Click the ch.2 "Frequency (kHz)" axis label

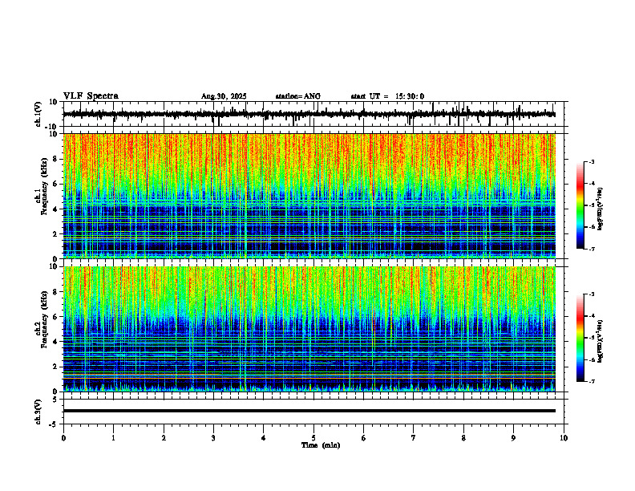(44, 319)
